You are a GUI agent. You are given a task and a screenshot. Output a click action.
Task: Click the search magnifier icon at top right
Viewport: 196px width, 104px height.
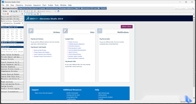[x=193, y=8]
